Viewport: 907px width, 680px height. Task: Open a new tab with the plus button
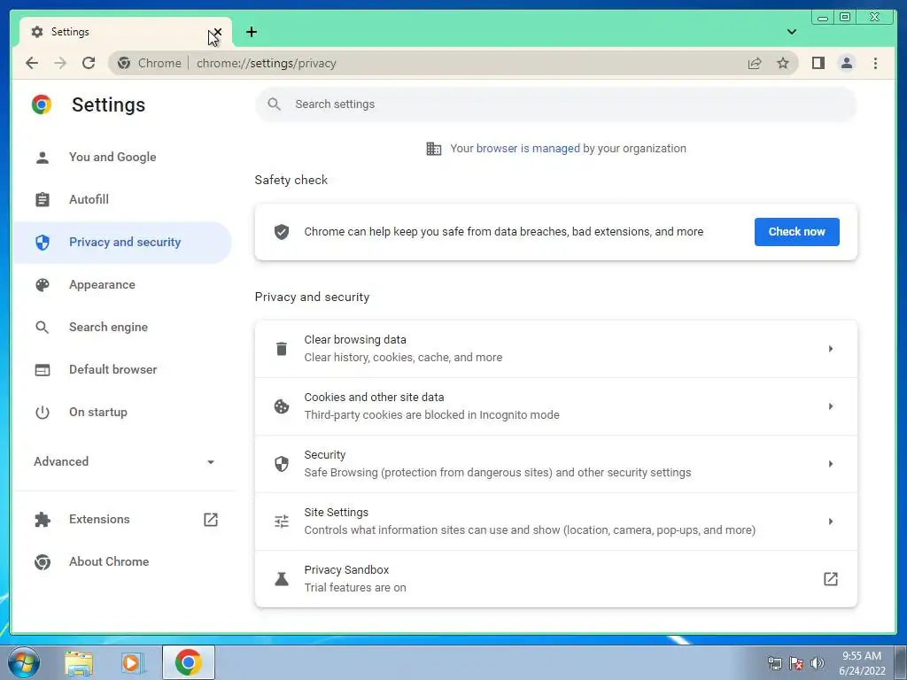pyautogui.click(x=251, y=32)
